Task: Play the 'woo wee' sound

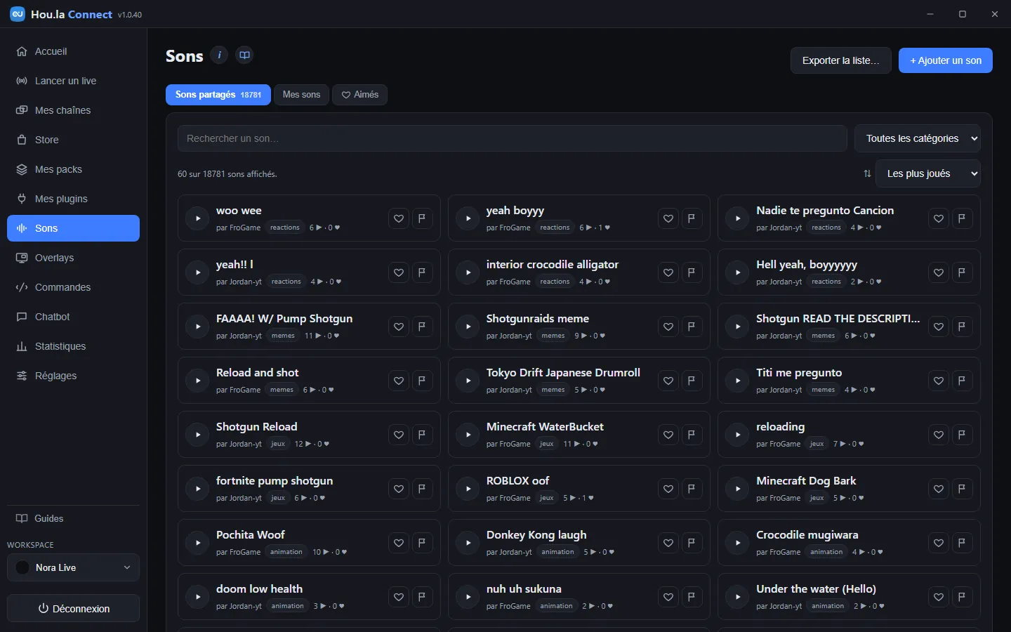Action: 197,218
